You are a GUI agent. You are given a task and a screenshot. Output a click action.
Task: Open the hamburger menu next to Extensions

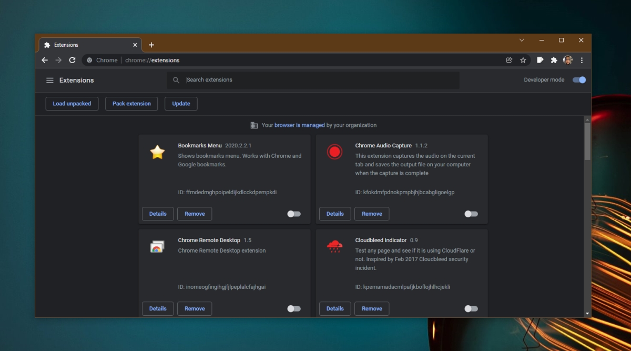tap(50, 80)
